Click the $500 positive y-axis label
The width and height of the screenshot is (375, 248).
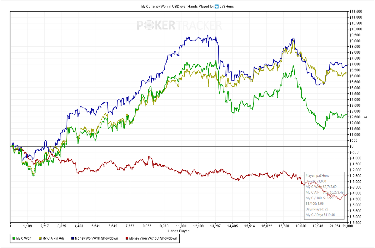click(353, 140)
